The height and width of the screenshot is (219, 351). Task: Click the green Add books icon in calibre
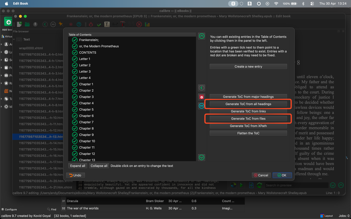8,22
